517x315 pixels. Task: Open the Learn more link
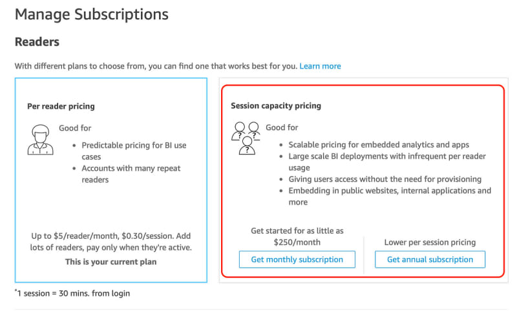pyautogui.click(x=320, y=66)
